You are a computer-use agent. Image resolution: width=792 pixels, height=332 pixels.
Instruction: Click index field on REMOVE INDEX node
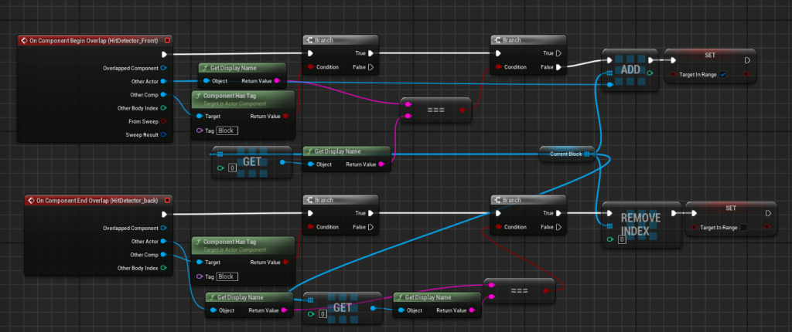tap(621, 239)
